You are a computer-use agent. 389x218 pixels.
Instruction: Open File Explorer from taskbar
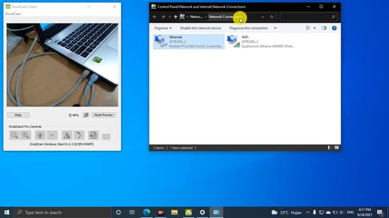pos(174,213)
